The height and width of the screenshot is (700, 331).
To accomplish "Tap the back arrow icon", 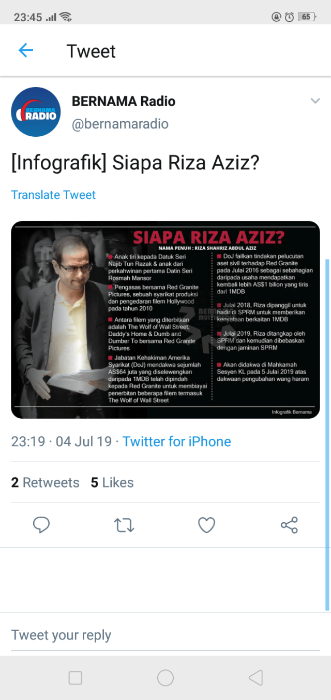I will point(25,50).
